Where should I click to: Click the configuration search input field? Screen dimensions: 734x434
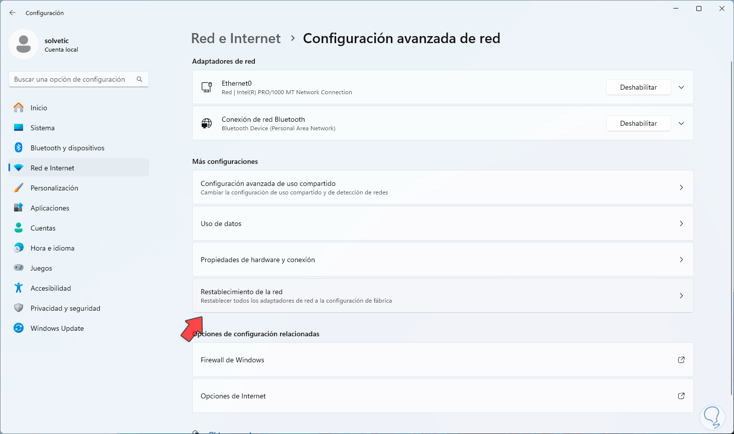[70, 79]
